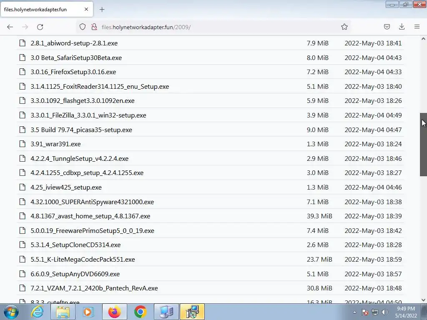Click the 30.8 MiB size value
The image size is (427, 320).
319,288
